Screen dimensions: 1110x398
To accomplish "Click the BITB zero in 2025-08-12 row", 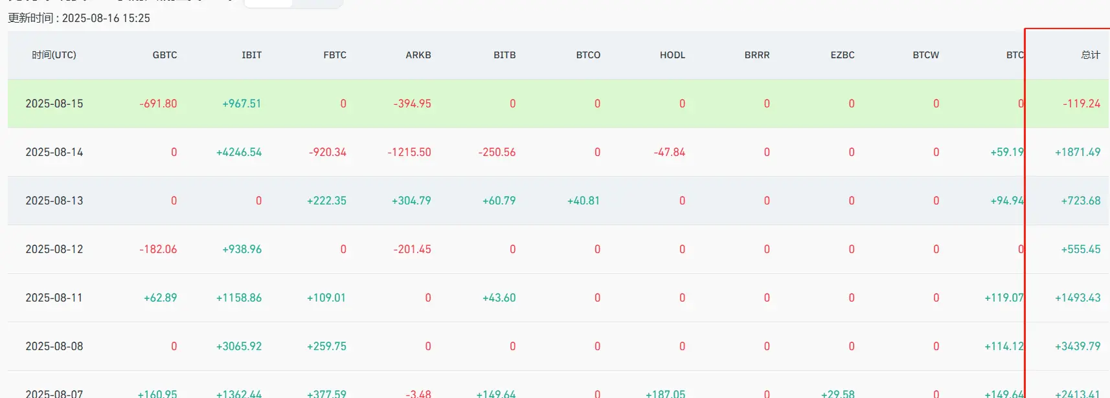I will coord(513,249).
